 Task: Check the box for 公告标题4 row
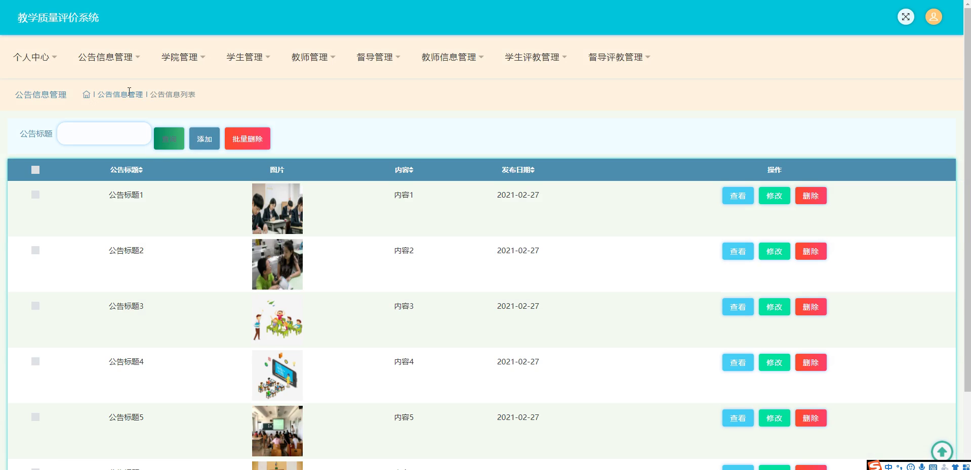click(x=35, y=361)
